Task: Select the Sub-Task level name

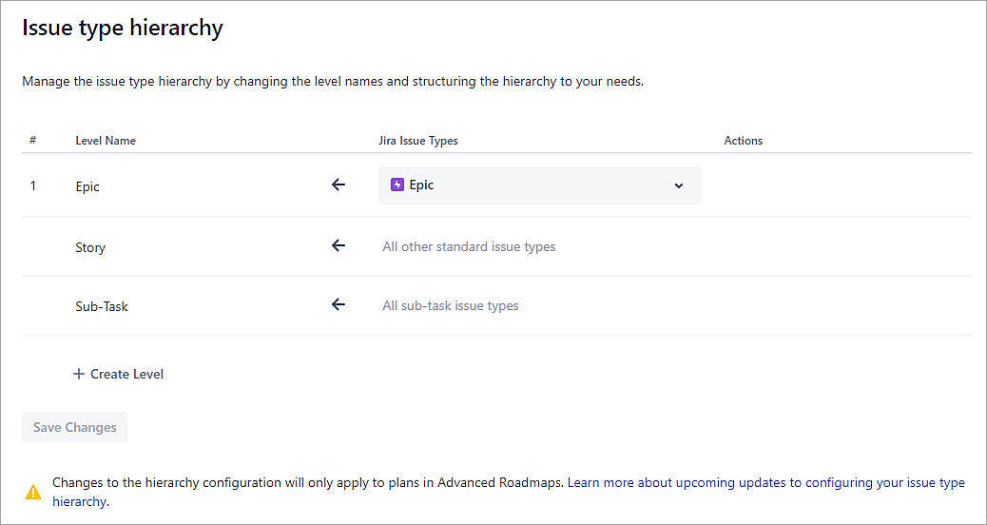Action: click(x=102, y=307)
